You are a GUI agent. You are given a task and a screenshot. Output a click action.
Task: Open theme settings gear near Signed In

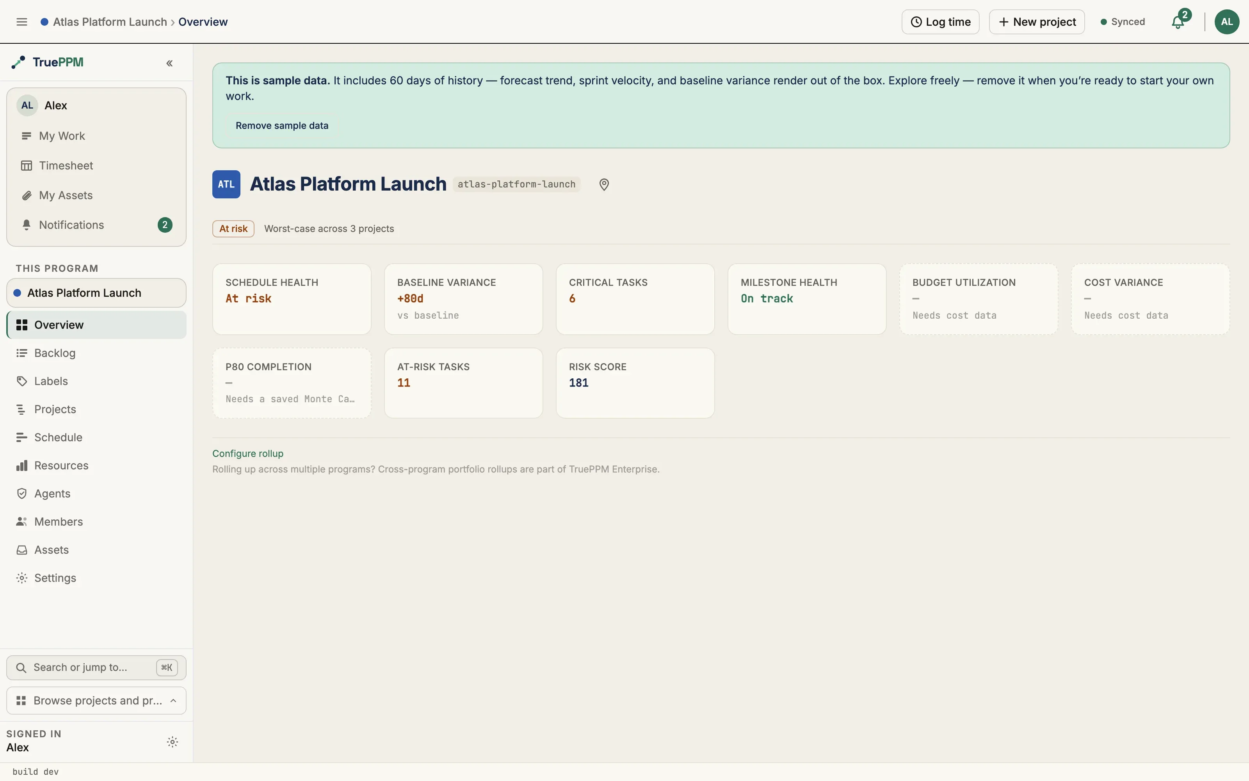(173, 742)
